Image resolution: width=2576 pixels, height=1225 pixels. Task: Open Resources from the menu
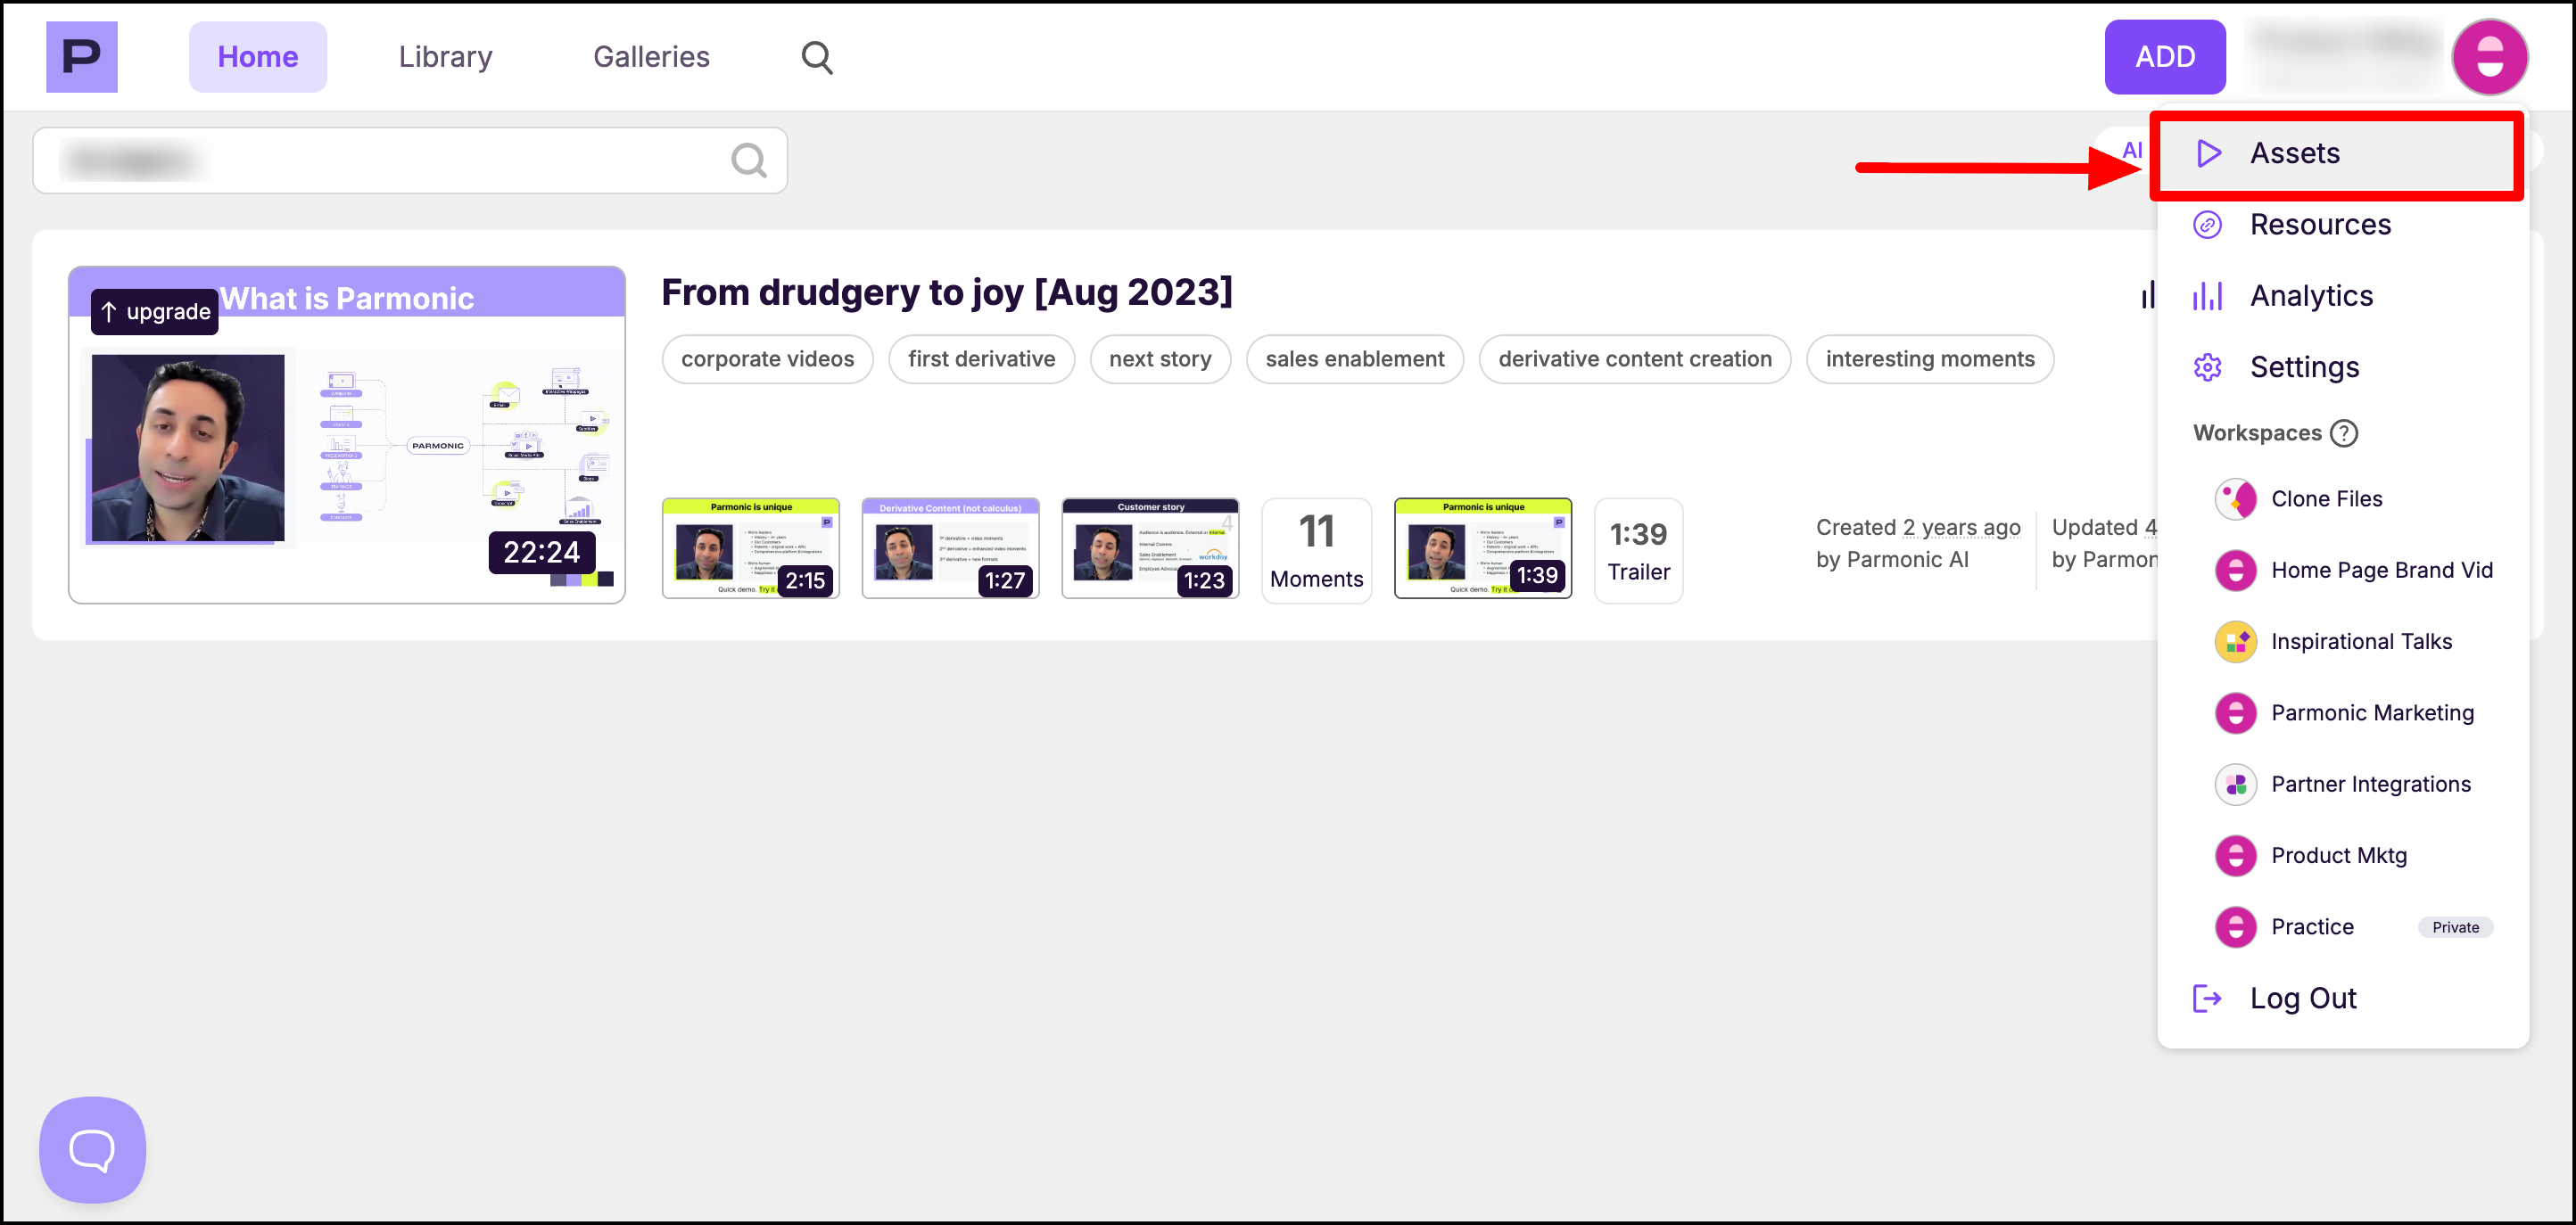point(2319,225)
